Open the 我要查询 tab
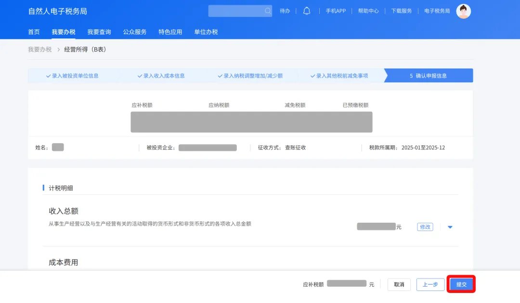This screenshot has height=303, width=520. [99, 32]
